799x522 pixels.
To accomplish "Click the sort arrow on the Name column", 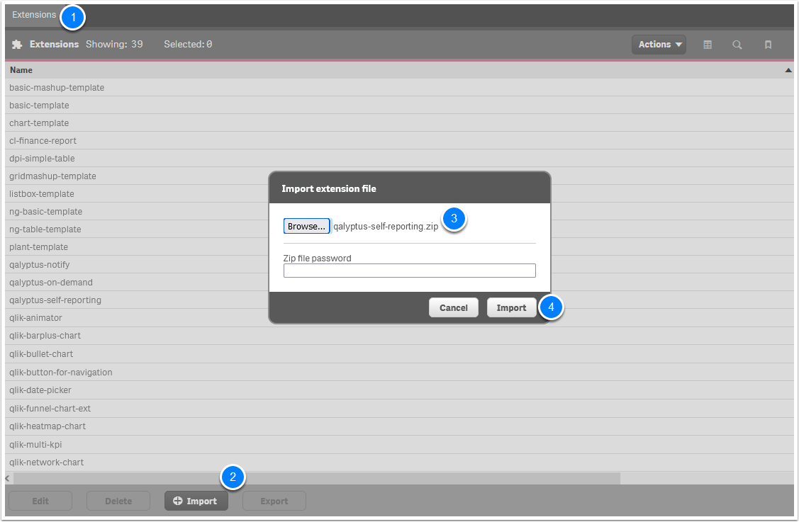I will [x=788, y=70].
